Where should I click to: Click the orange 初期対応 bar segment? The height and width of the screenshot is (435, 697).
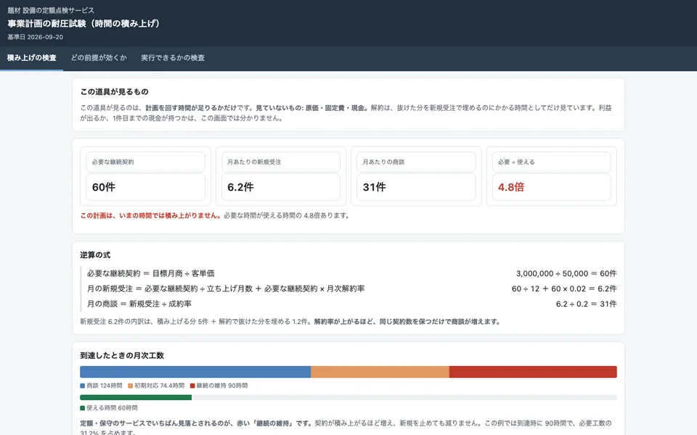coord(380,372)
